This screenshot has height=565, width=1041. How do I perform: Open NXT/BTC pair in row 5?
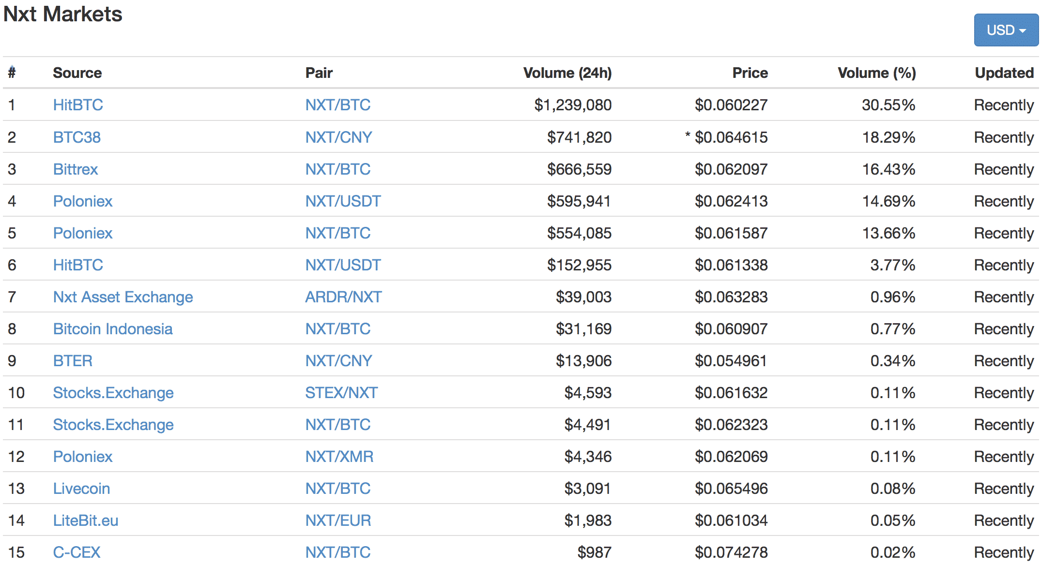click(338, 233)
